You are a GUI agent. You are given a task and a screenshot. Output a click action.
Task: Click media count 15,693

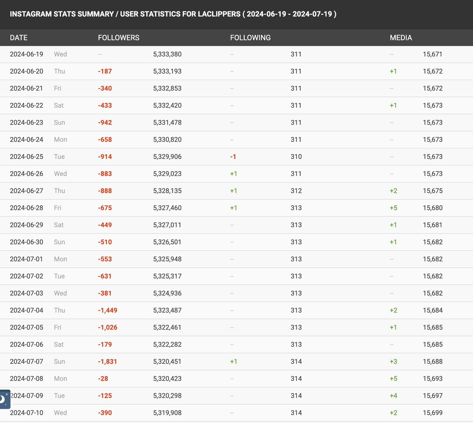click(x=433, y=379)
